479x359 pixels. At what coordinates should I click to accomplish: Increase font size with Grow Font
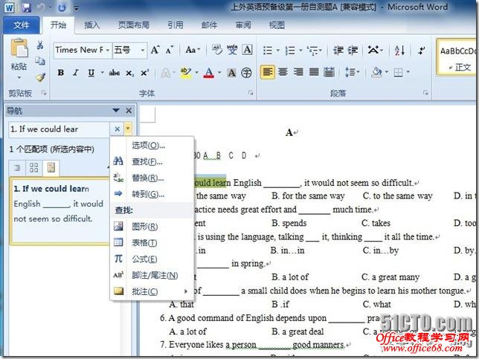155,50
